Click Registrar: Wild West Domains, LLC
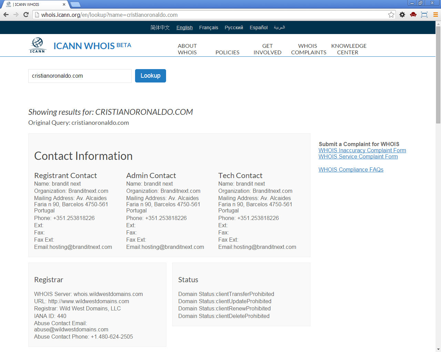The height and width of the screenshot is (352, 441). click(x=78, y=309)
